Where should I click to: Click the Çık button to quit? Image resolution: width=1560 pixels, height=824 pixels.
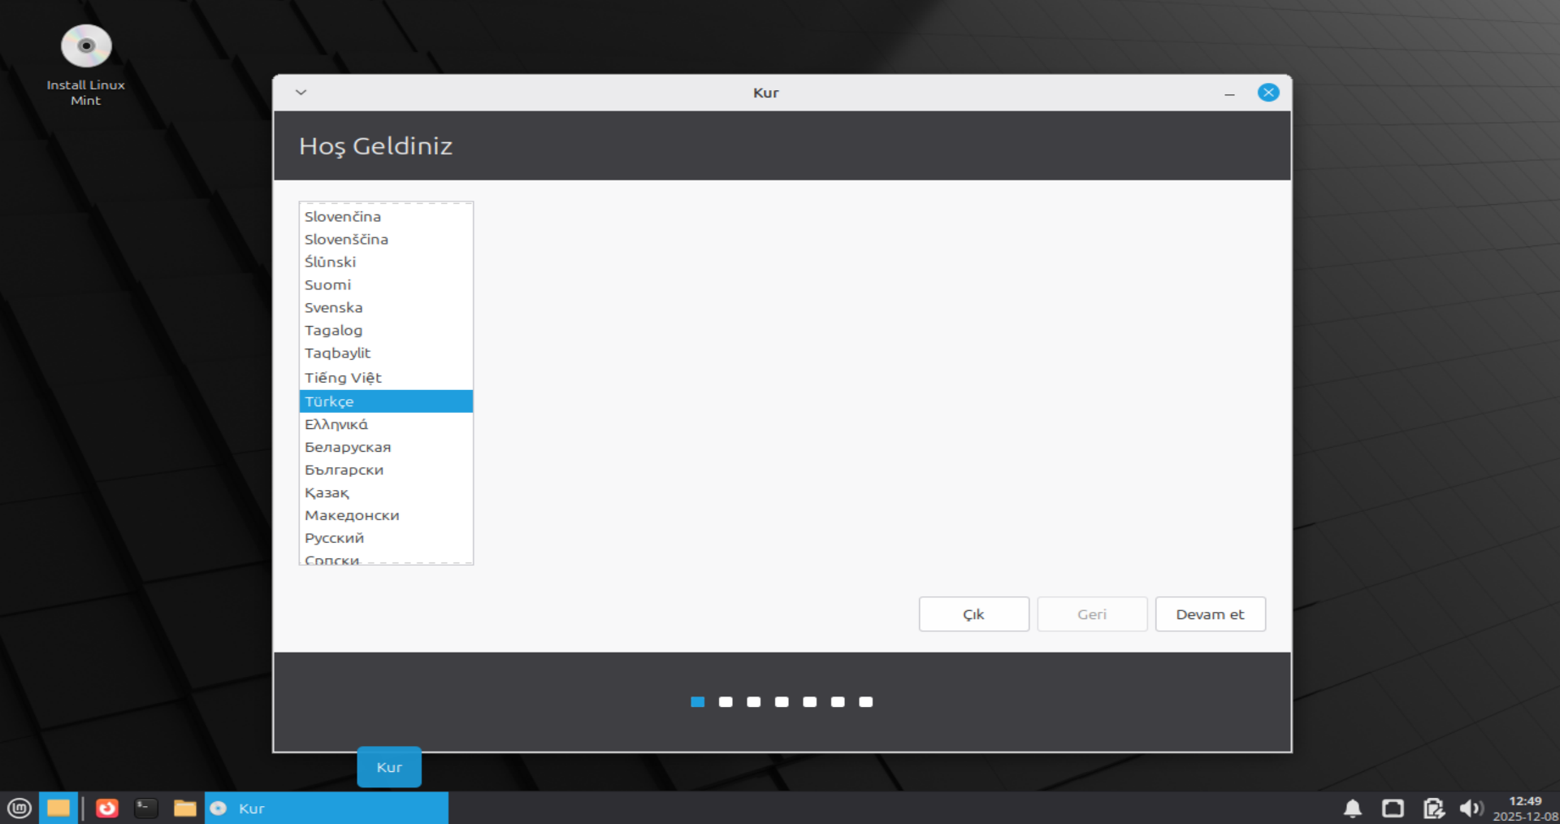(973, 614)
